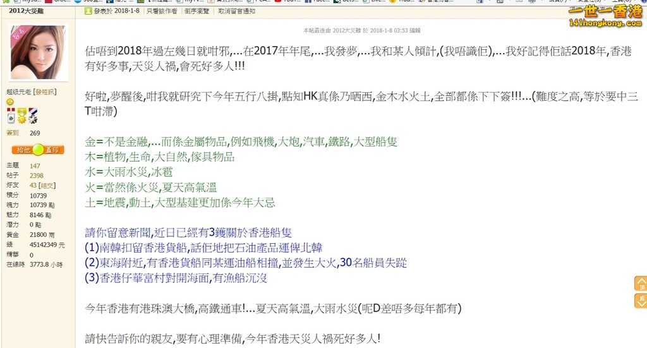Open the 帖子 count 2398 link
The width and height of the screenshot is (647, 348).
coord(36,176)
